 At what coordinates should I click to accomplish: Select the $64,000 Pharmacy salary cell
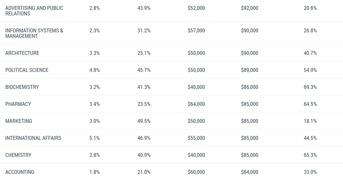(x=196, y=104)
